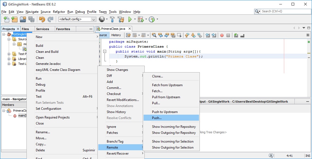The height and width of the screenshot is (159, 312).
Task: Click the notifications icon in status bar
Action: tap(271, 156)
